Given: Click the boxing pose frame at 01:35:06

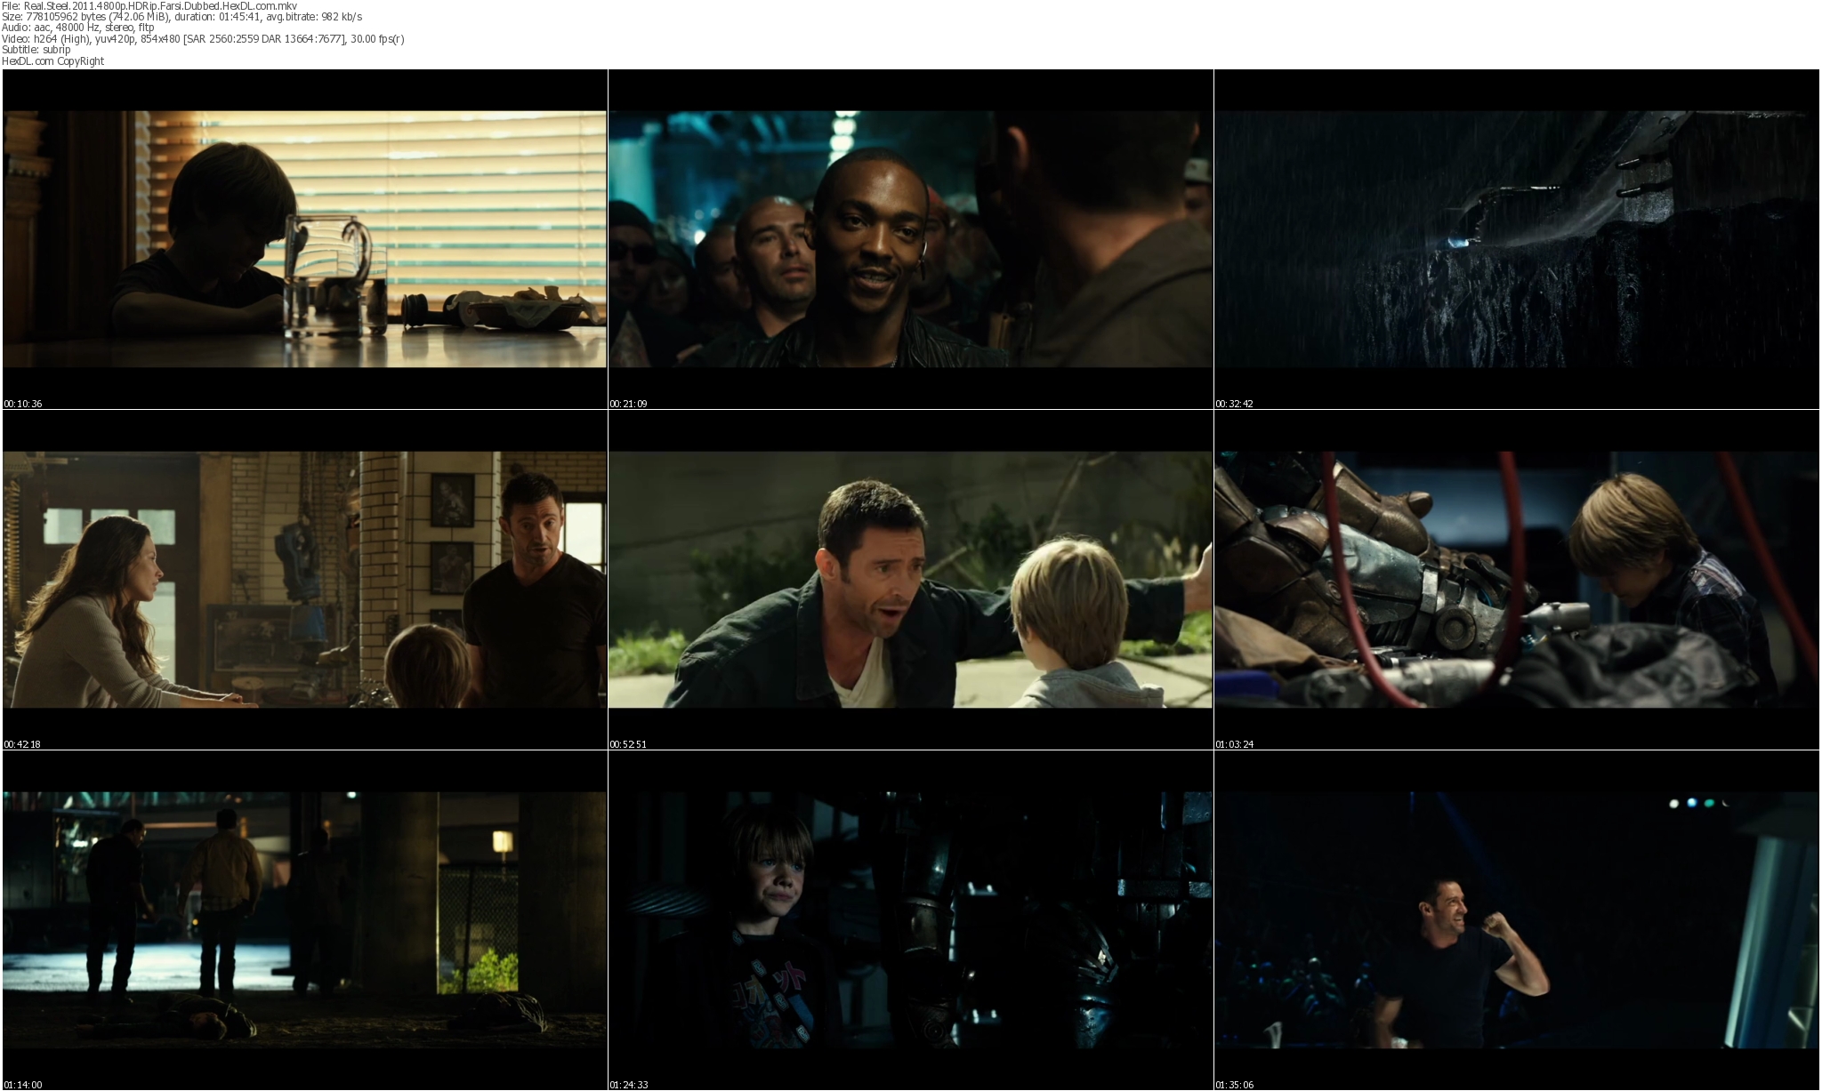Looking at the screenshot, I should (x=1516, y=919).
